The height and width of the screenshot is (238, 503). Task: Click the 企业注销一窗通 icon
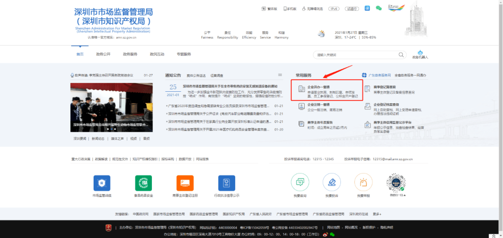301,106
